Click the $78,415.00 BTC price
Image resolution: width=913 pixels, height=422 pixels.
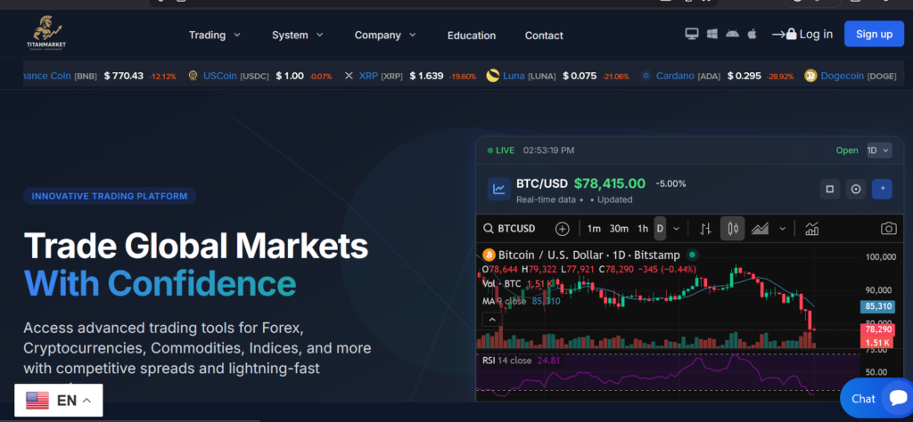click(610, 183)
